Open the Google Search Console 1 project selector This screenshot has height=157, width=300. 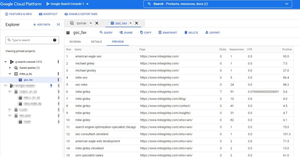[x=67, y=4]
